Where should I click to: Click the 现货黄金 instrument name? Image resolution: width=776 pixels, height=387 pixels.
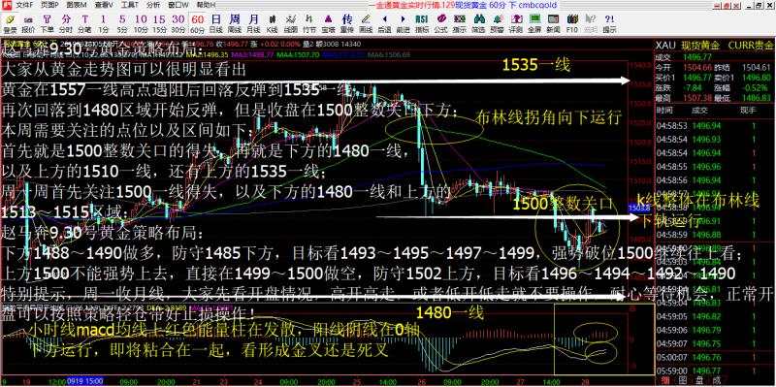[700, 46]
